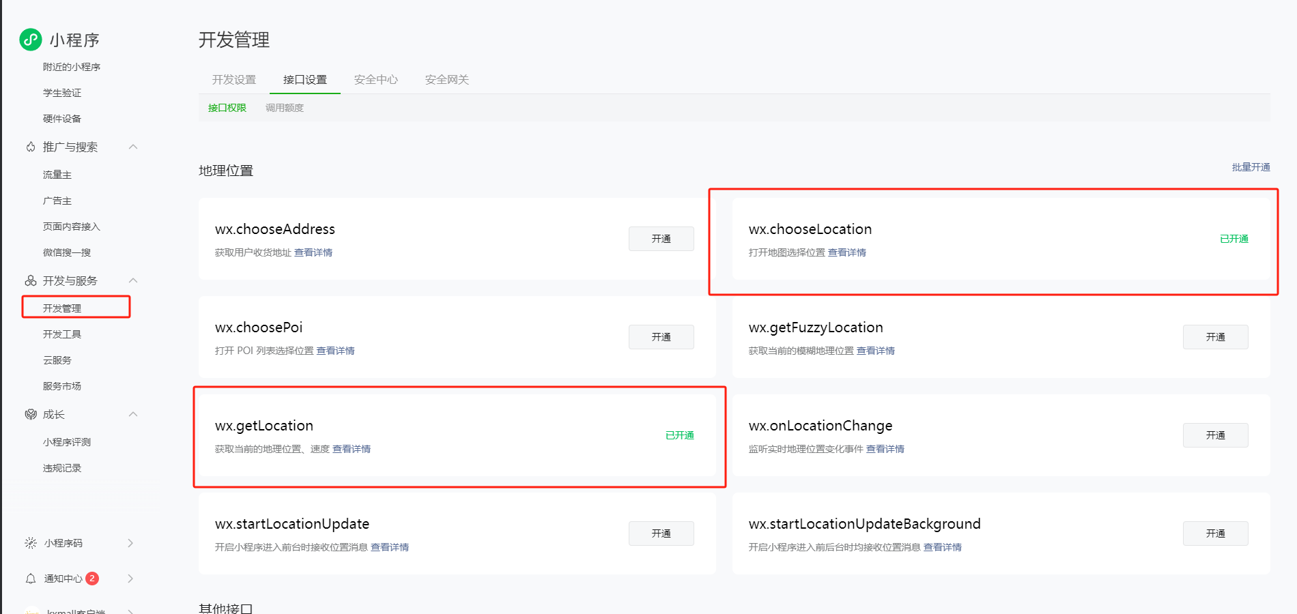The width and height of the screenshot is (1297, 614).
Task: Open the 安全网关 tab
Action: click(446, 79)
